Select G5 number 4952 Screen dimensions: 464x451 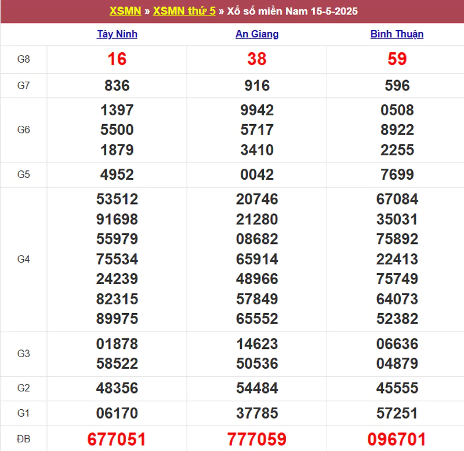coord(117,174)
